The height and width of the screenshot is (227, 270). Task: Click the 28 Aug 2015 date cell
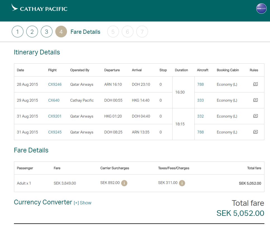tap(27, 84)
